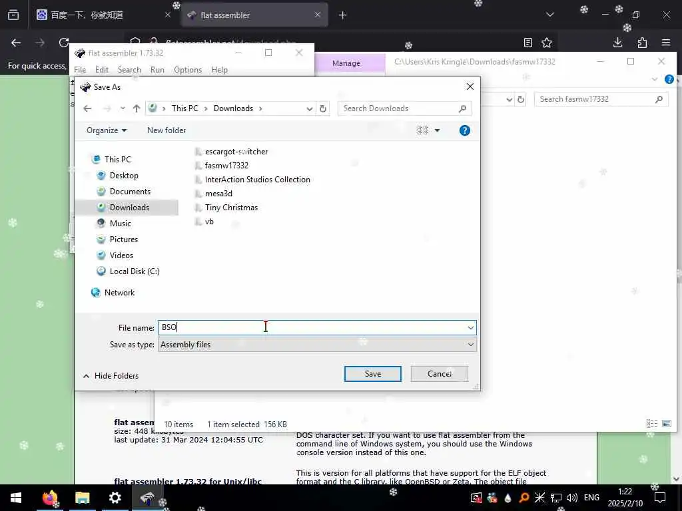Select Local Disk (C:) in navigation pane
This screenshot has width=682, height=511.
click(x=135, y=271)
